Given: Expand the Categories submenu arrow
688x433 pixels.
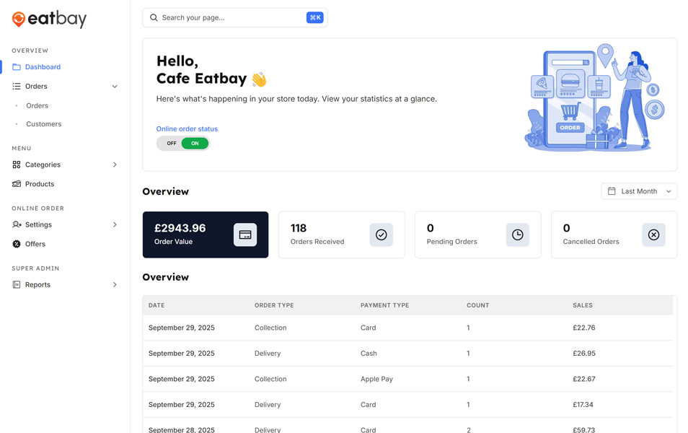Looking at the screenshot, I should [x=115, y=165].
